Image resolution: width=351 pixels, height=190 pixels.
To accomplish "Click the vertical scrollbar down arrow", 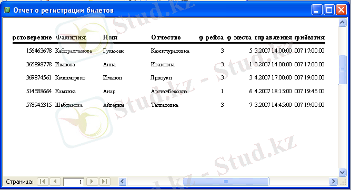I will click(x=342, y=172).
